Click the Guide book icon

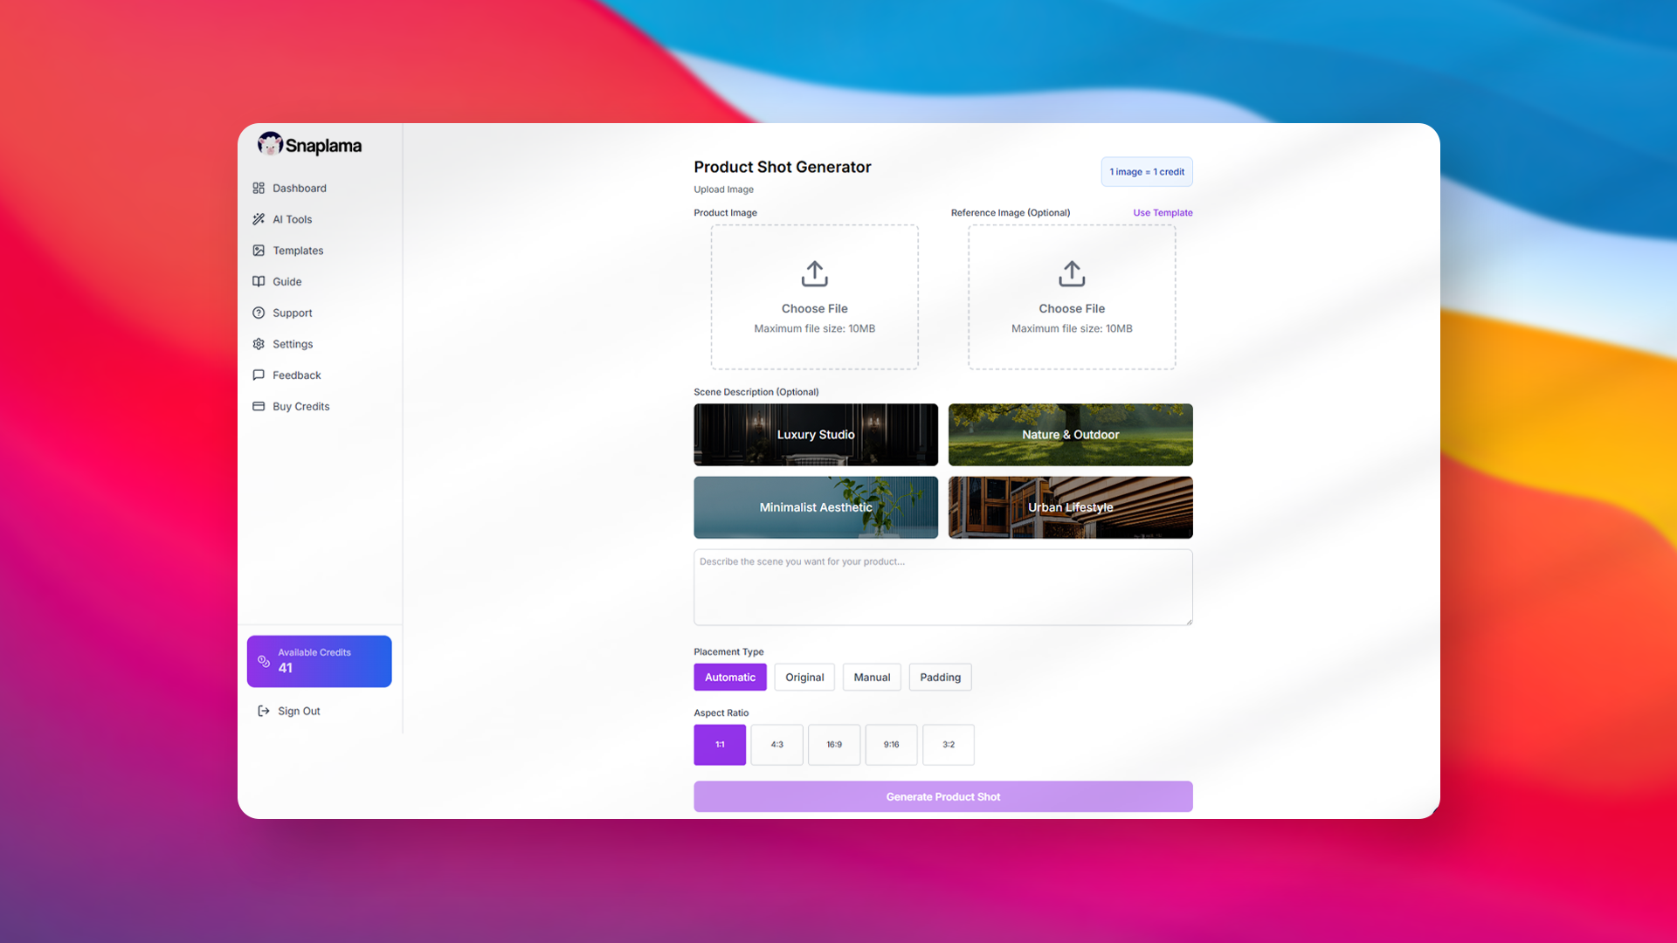259,281
